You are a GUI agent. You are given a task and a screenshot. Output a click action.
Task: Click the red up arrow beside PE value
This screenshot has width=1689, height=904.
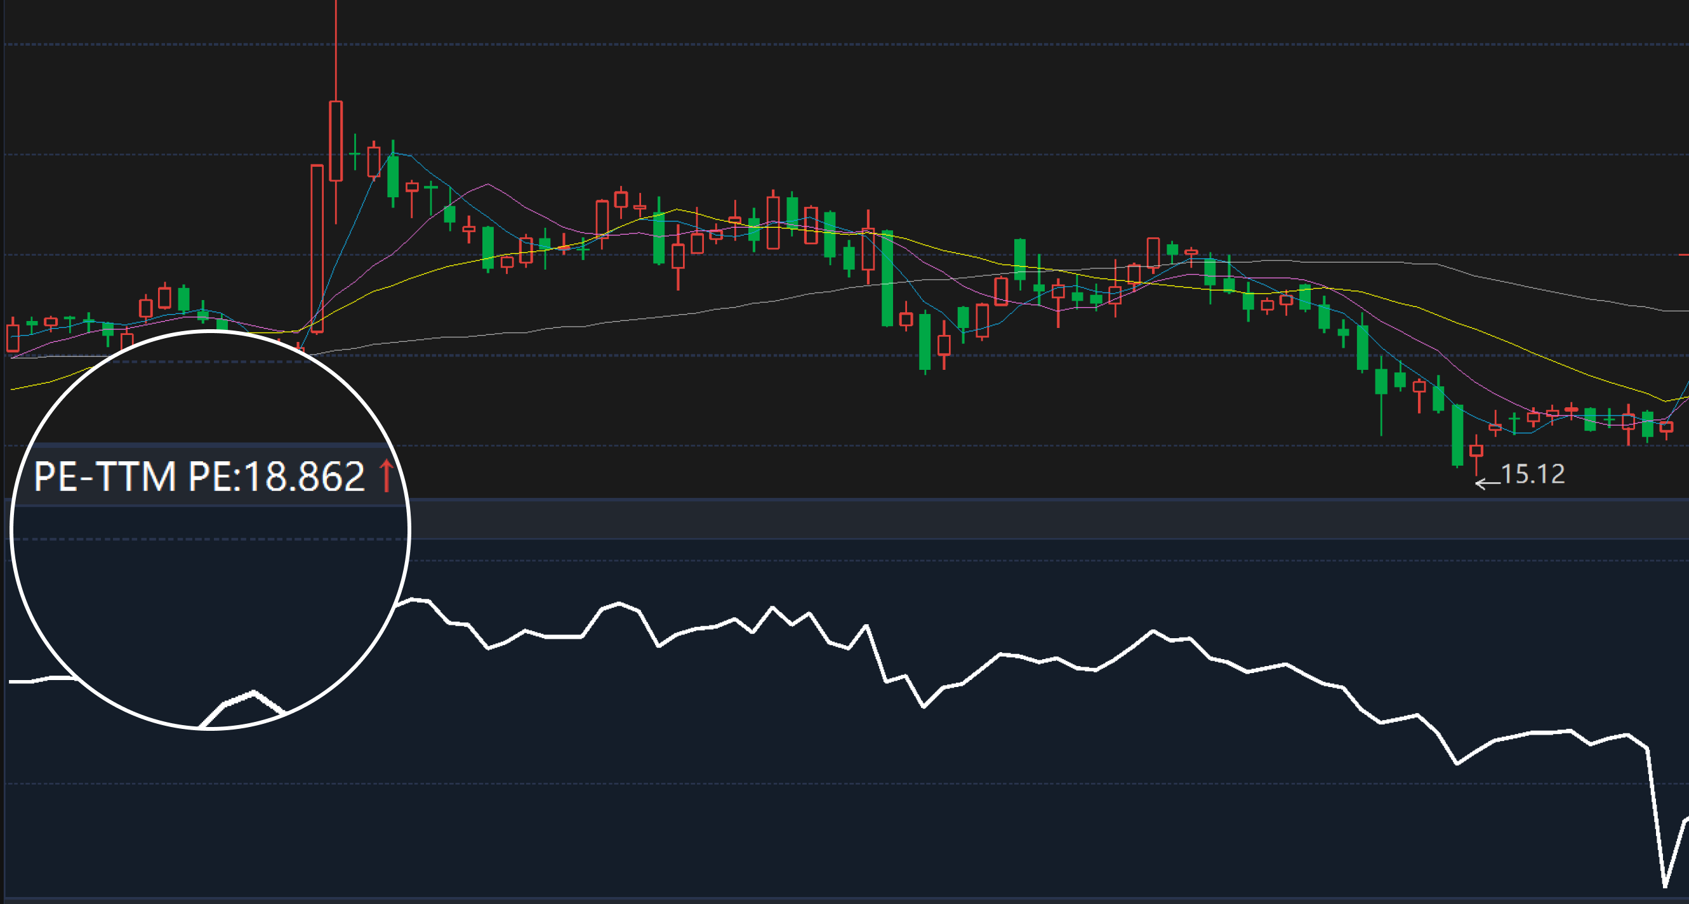tap(386, 476)
